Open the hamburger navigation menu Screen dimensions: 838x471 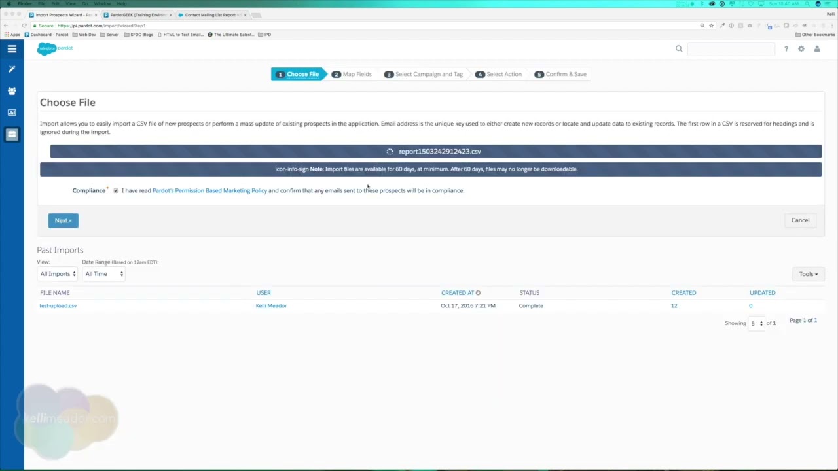pyautogui.click(x=12, y=48)
